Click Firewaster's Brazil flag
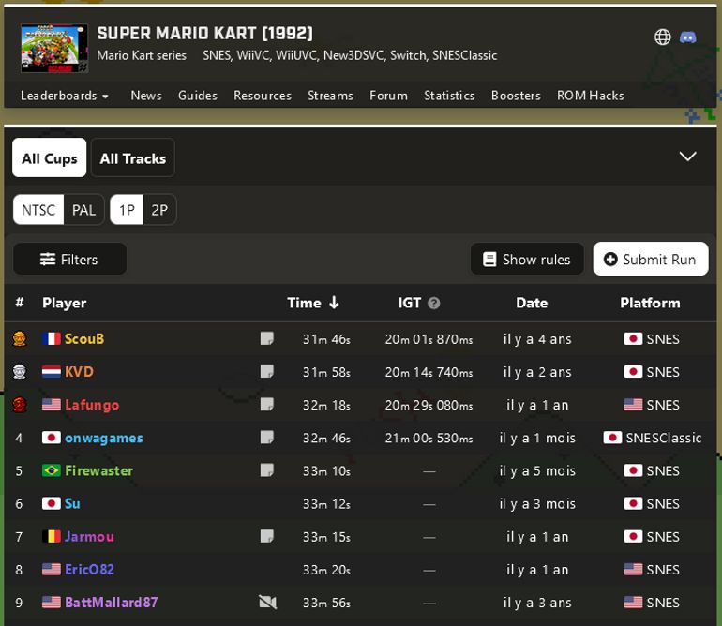 (52, 470)
